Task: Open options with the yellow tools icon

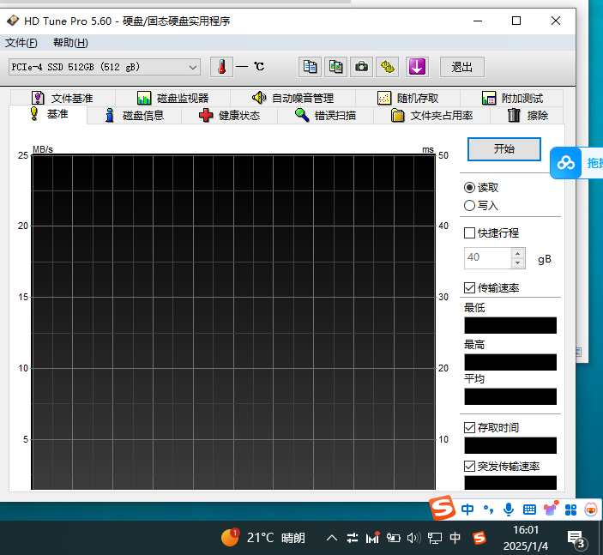Action: (x=387, y=67)
